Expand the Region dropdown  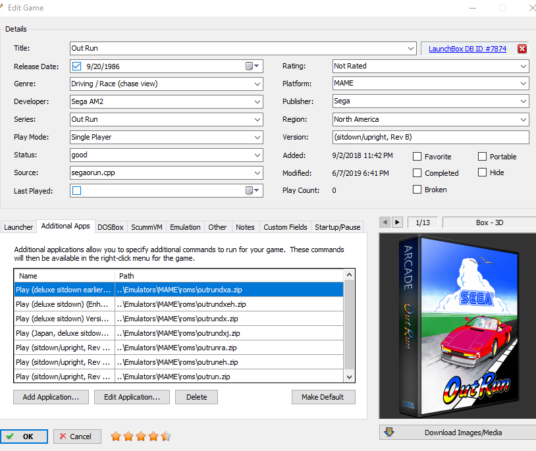(x=523, y=120)
